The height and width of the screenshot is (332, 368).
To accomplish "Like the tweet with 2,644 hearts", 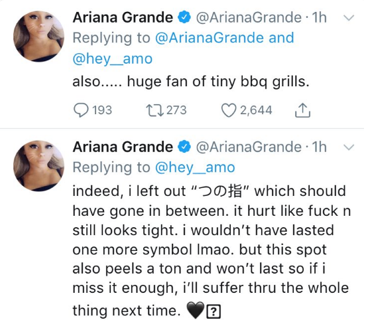I will click(x=229, y=110).
